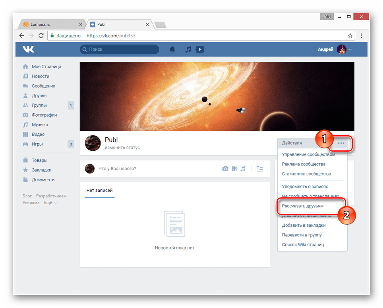Click the Поиск search field
This screenshot has height=308, width=383.
click(120, 49)
